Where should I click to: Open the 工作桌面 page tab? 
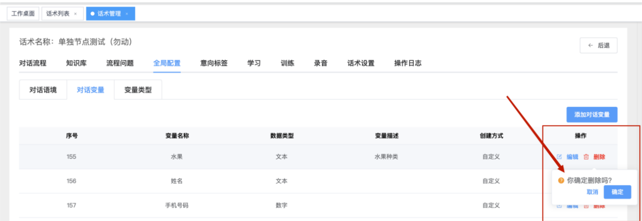pyautogui.click(x=23, y=14)
